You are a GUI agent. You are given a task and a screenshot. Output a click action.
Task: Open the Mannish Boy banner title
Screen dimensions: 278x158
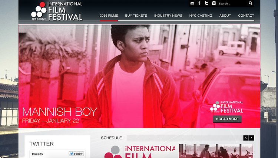click(x=60, y=112)
